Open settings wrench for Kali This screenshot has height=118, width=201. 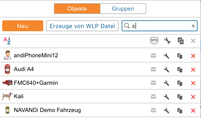click(167, 97)
